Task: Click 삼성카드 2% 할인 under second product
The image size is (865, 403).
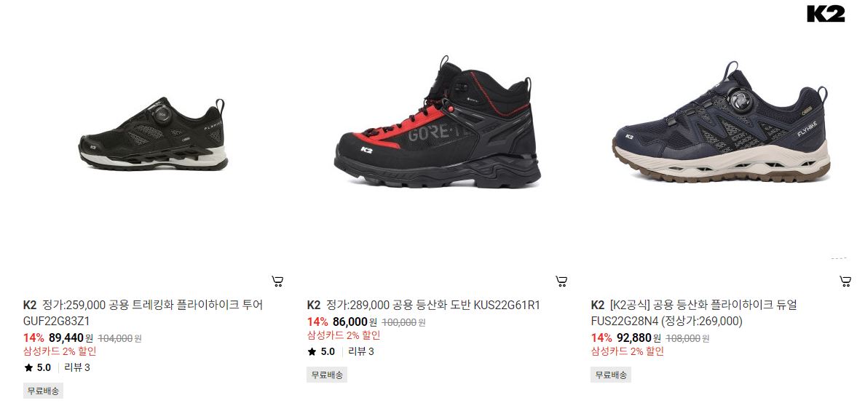Action: pyautogui.click(x=344, y=335)
